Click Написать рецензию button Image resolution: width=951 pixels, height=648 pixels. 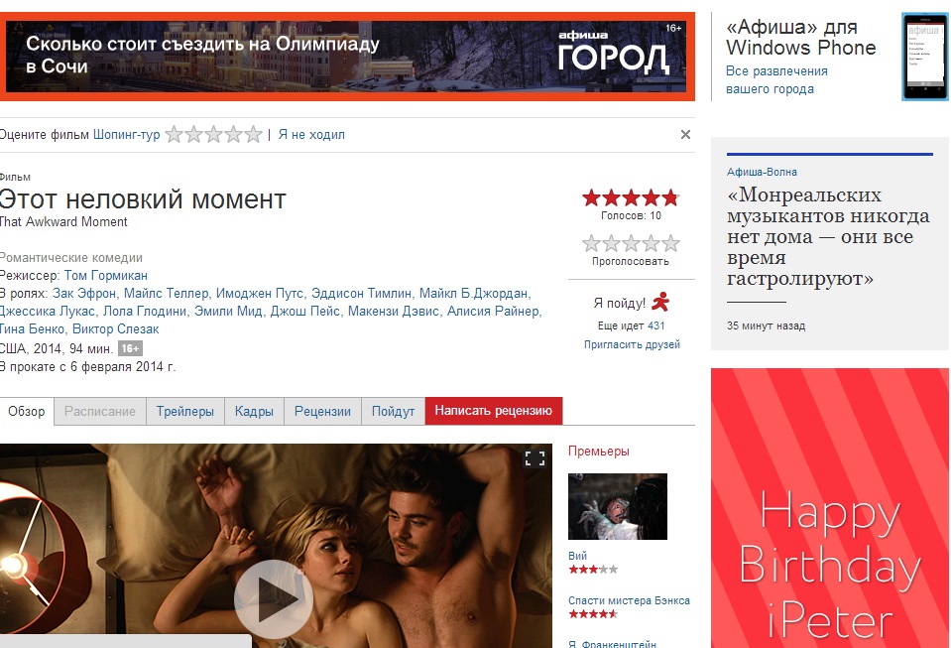[x=494, y=411]
